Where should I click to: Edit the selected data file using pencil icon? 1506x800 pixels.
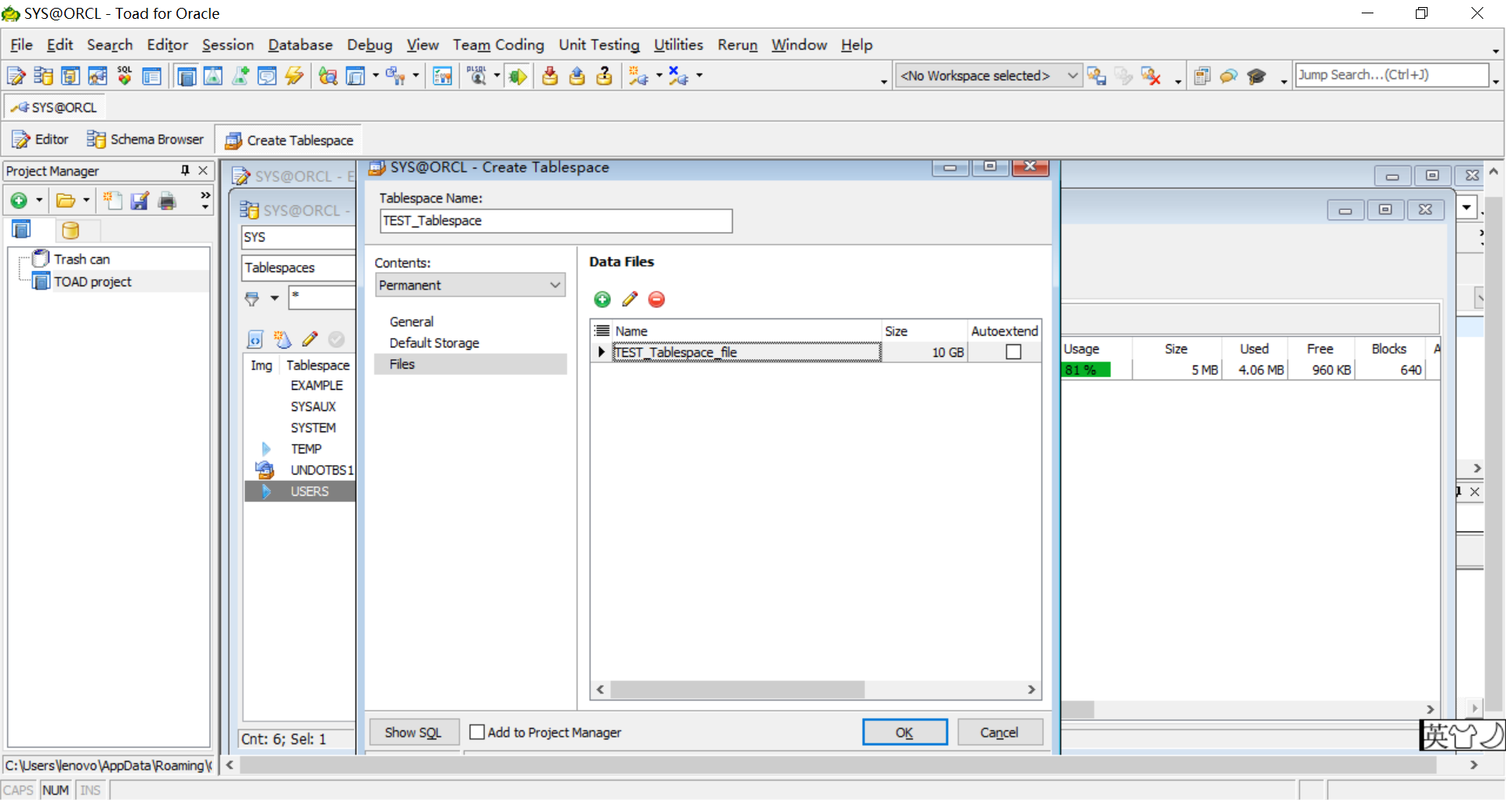pyautogui.click(x=629, y=299)
